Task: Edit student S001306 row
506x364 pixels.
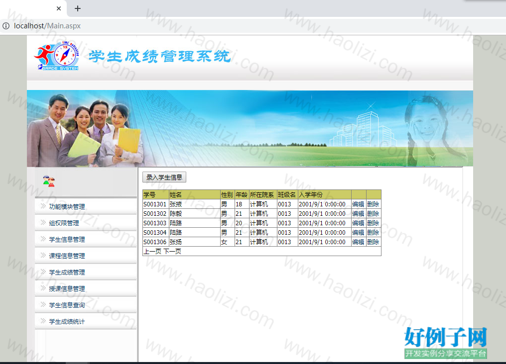Action: 358,242
